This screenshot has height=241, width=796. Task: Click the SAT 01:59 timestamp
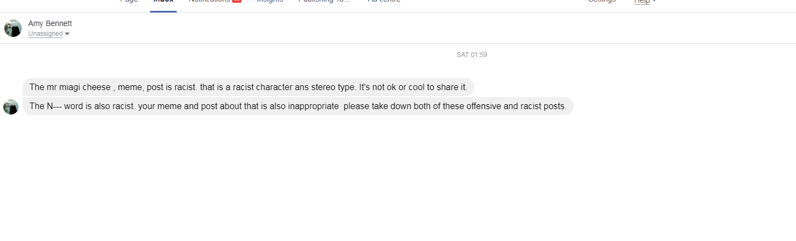point(472,55)
